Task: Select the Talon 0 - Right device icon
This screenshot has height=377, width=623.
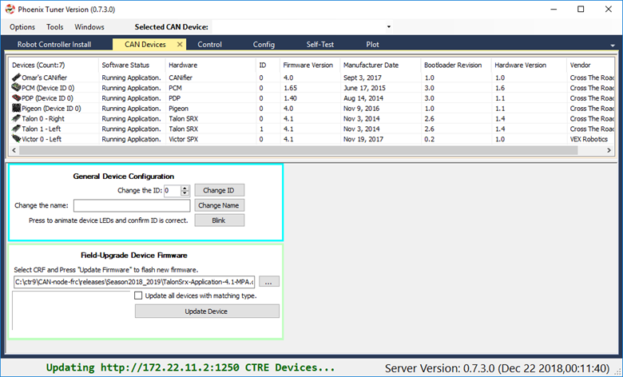Action: 16,118
